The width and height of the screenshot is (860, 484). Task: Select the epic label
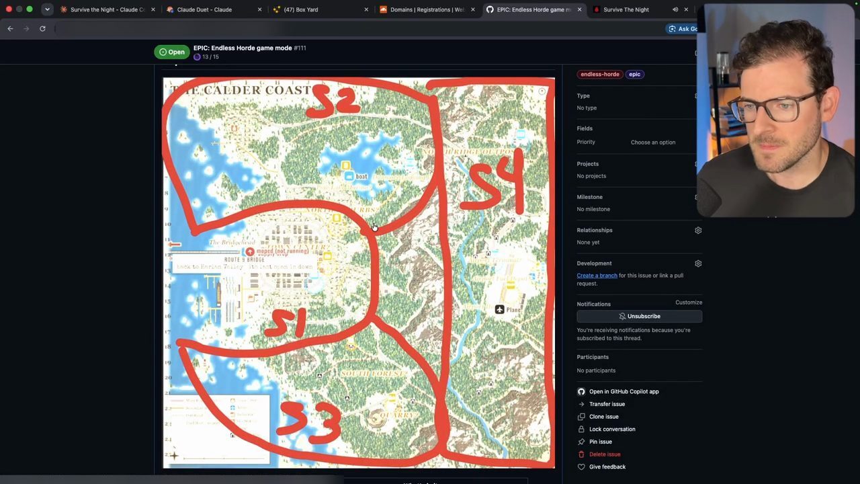coord(634,74)
